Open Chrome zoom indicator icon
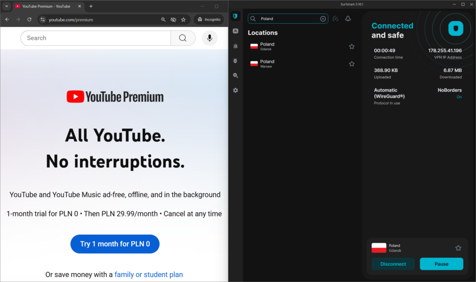This screenshot has height=282, width=476. point(163,19)
